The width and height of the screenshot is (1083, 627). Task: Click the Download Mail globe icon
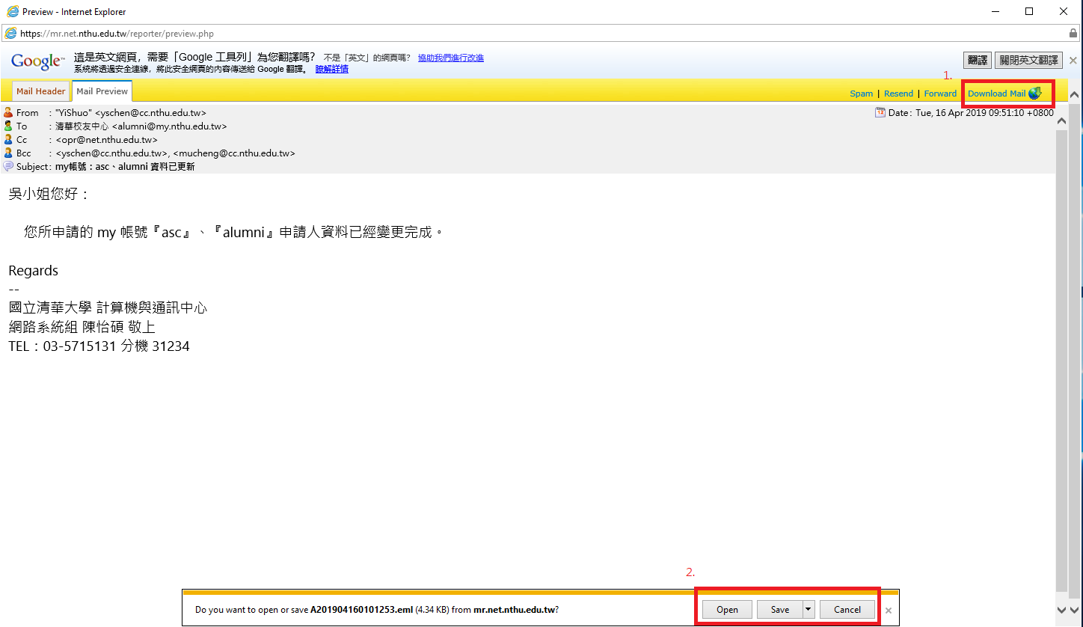click(1035, 94)
